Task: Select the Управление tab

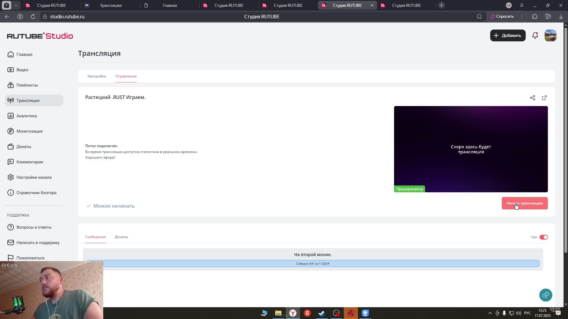Action: pyautogui.click(x=126, y=76)
